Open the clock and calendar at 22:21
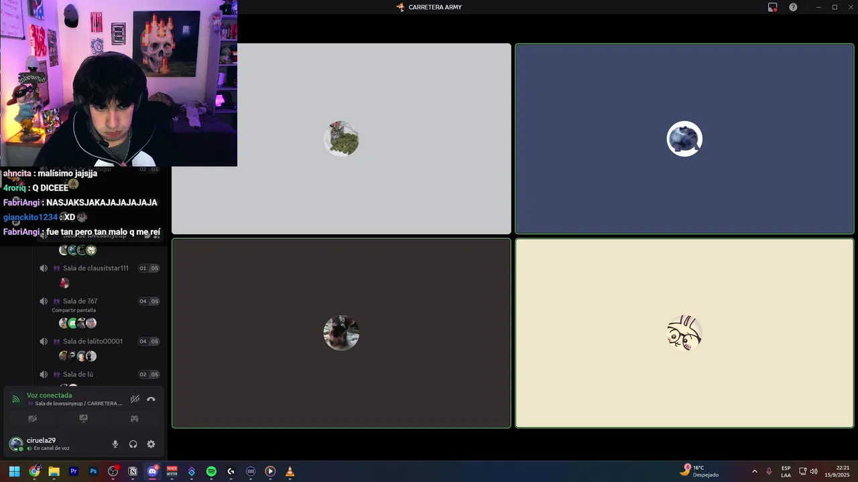 tap(839, 471)
